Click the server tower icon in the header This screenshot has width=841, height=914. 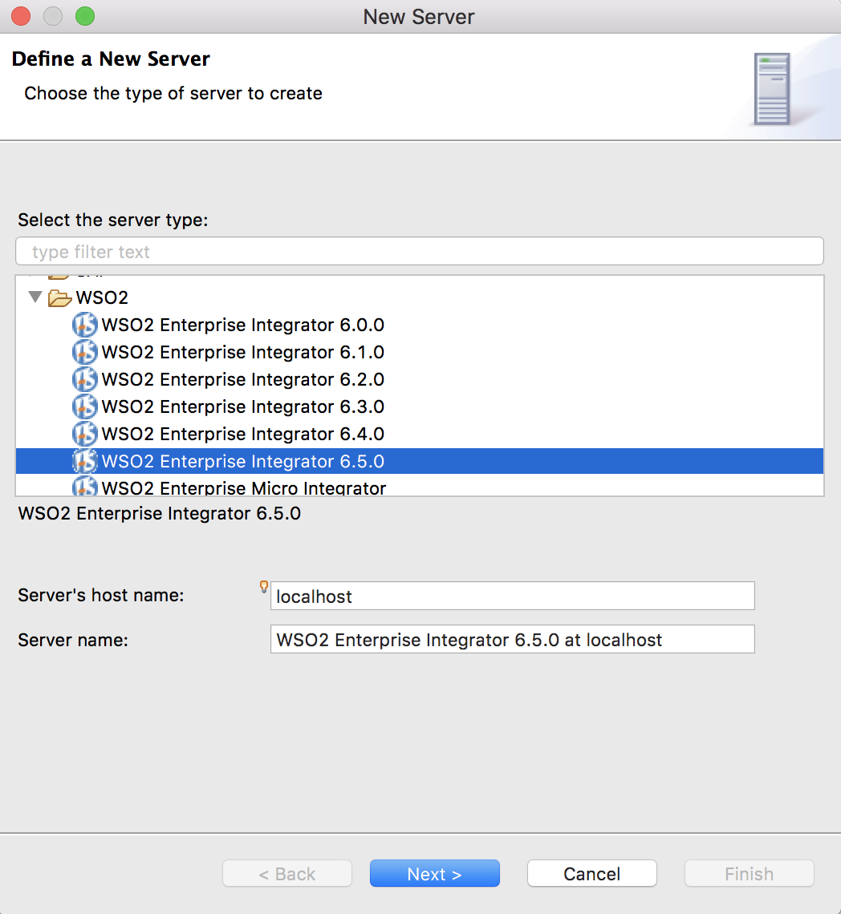pyautogui.click(x=771, y=89)
